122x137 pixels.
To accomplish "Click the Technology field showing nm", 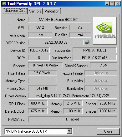I will (x=40, y=35).
